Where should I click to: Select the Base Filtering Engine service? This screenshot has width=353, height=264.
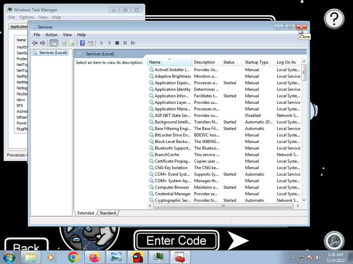coord(224,129)
